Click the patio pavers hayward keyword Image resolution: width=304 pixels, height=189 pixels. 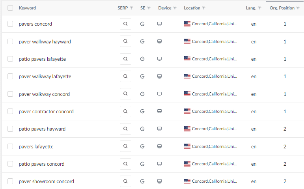(42, 129)
